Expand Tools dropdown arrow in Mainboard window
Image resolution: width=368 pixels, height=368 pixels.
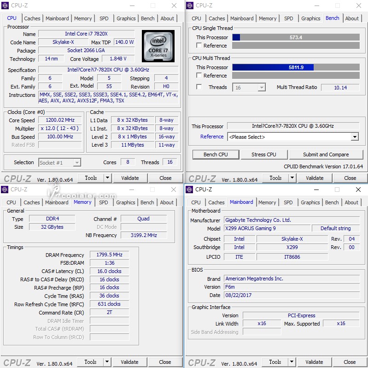(292, 362)
